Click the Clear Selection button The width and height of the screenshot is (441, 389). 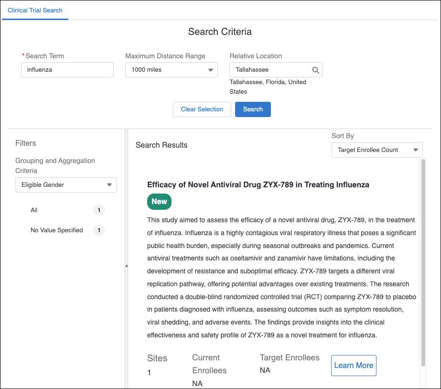(x=202, y=109)
